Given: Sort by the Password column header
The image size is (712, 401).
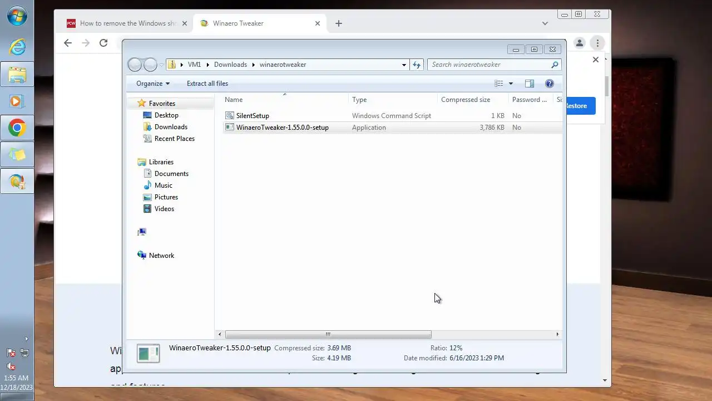Looking at the screenshot, I should point(531,100).
